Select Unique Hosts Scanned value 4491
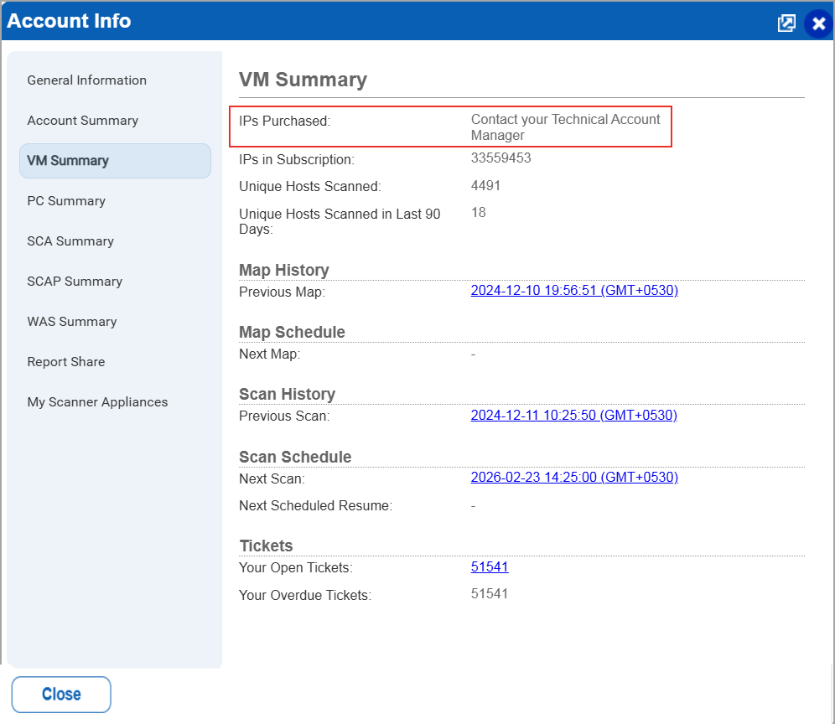This screenshot has height=724, width=835. tap(485, 186)
